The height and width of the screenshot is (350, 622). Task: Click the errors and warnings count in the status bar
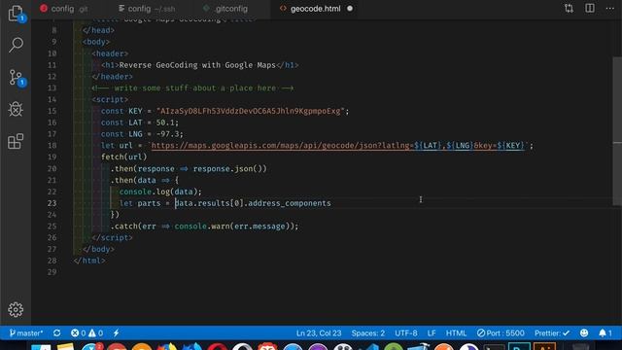click(x=86, y=332)
